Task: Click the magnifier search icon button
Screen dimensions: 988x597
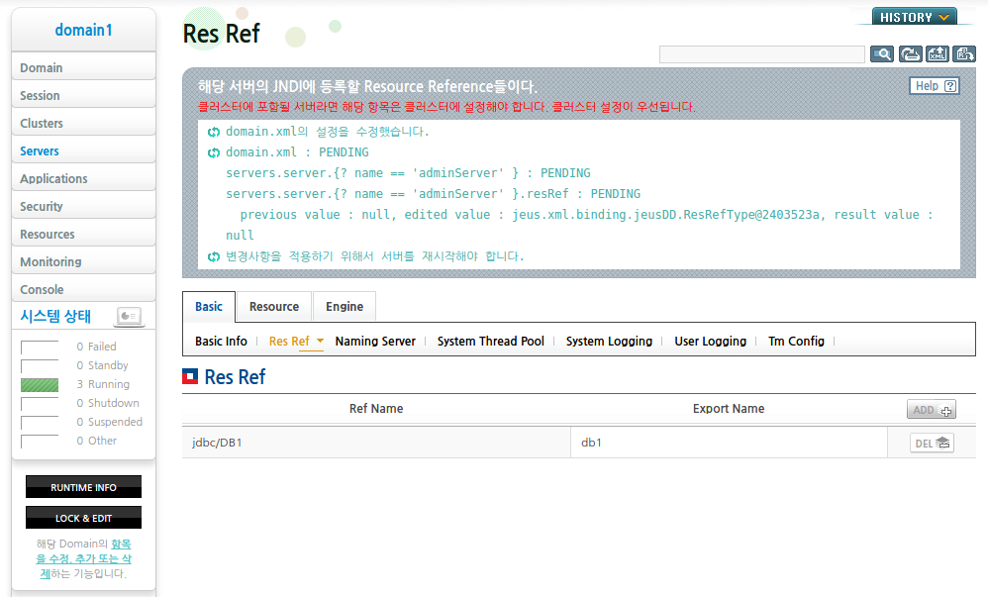Action: (881, 54)
